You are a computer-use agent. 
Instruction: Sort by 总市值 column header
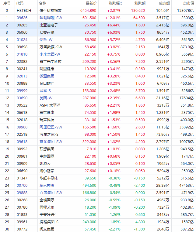pyautogui.click(x=189, y=3)
